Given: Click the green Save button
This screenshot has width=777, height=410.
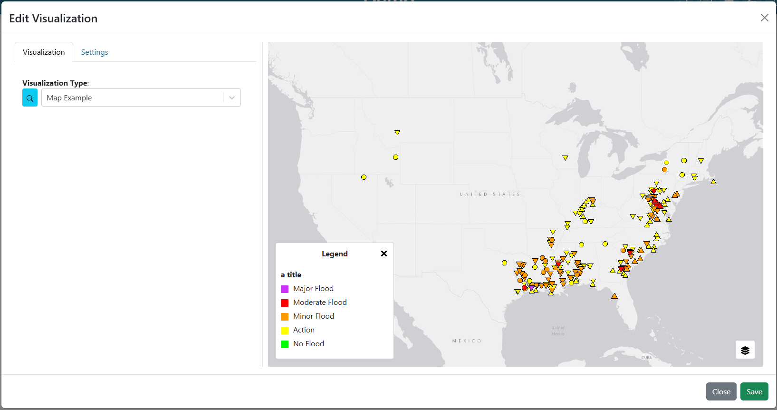Looking at the screenshot, I should (x=754, y=391).
